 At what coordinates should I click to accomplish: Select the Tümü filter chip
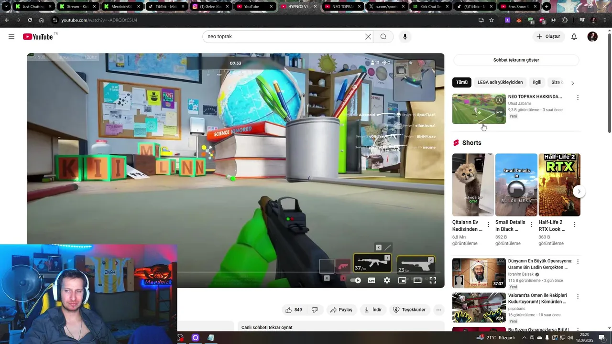[x=462, y=82]
